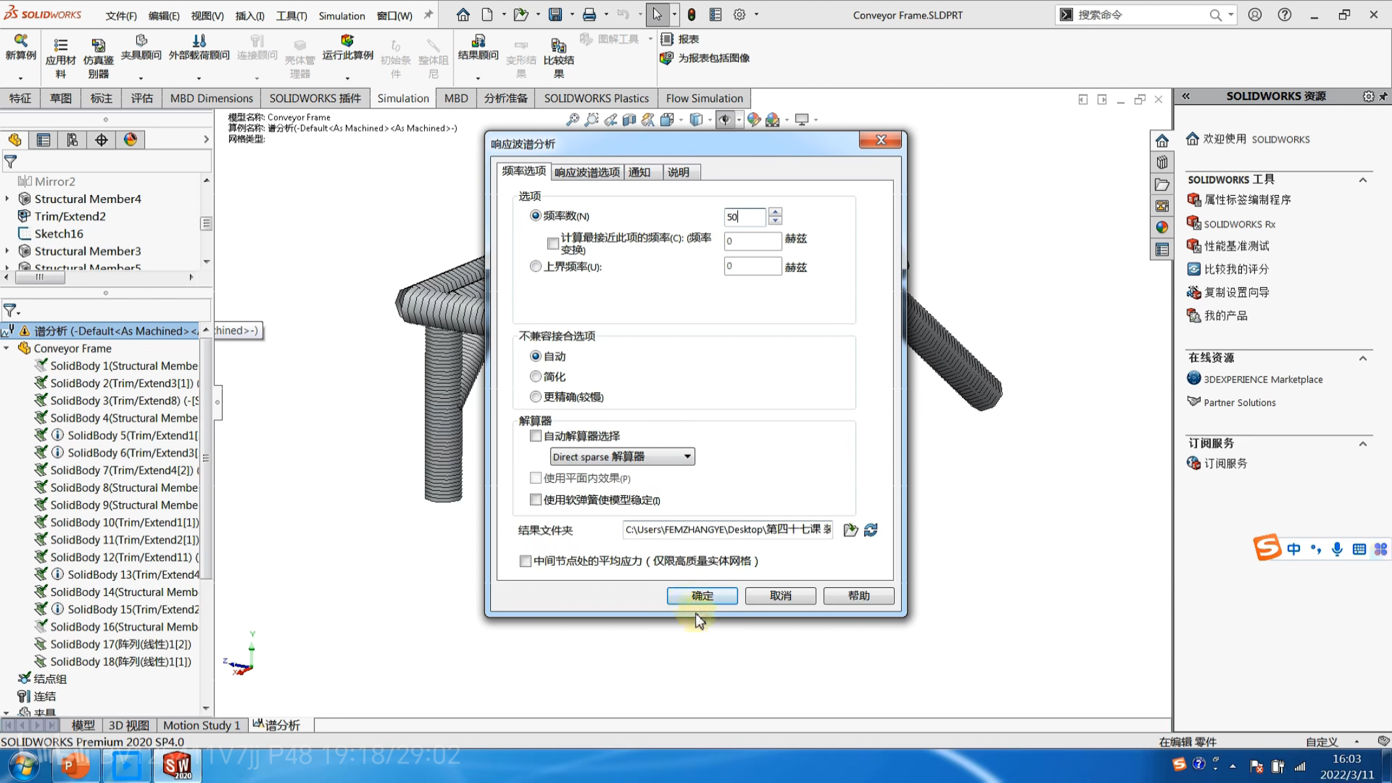Browse for results folder icon
1392x783 pixels.
click(x=850, y=530)
